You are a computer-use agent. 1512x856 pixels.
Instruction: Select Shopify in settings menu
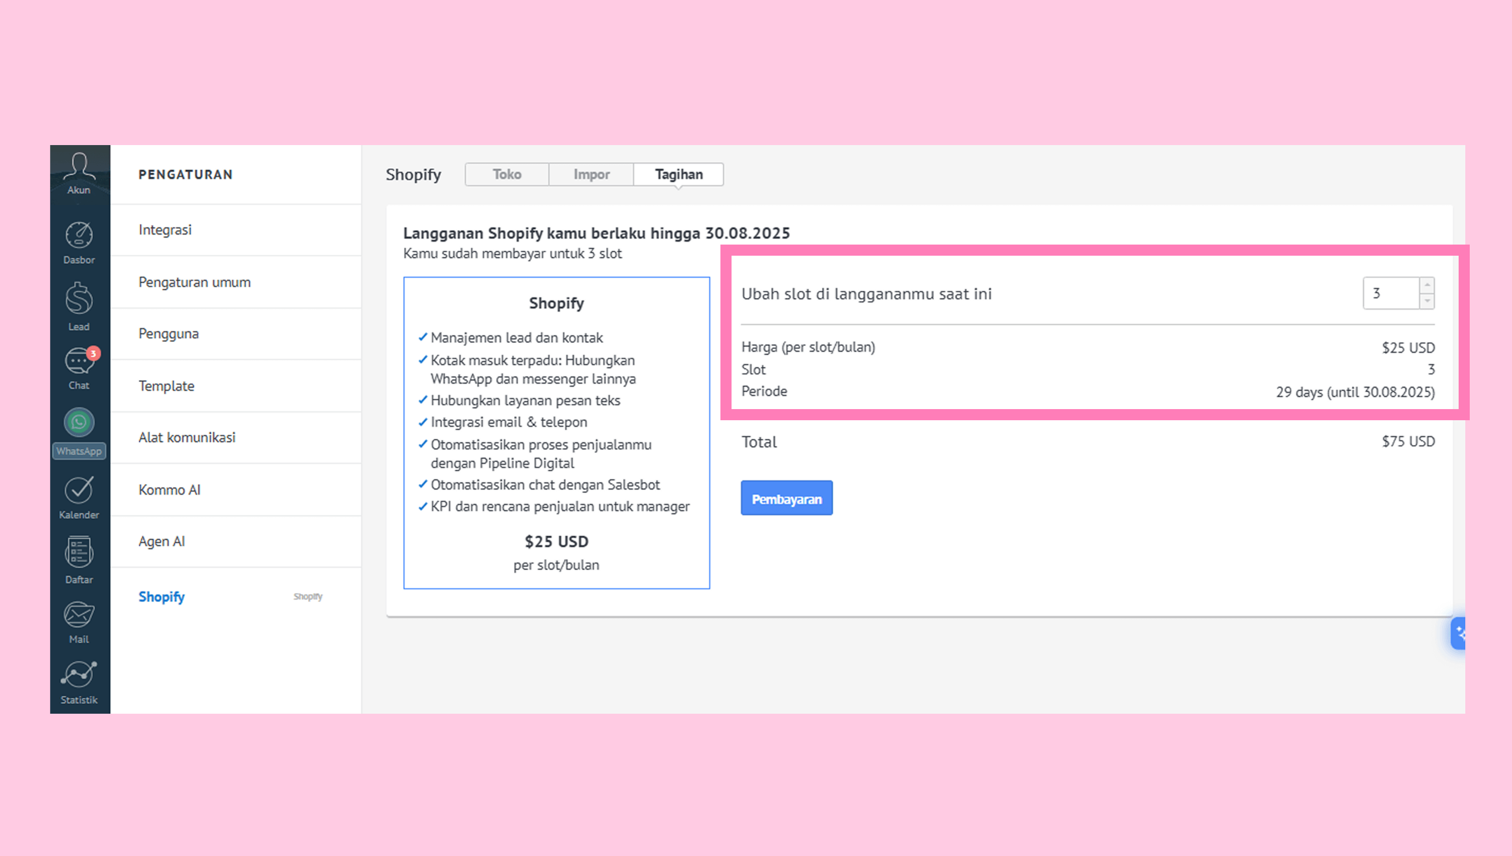[162, 597]
